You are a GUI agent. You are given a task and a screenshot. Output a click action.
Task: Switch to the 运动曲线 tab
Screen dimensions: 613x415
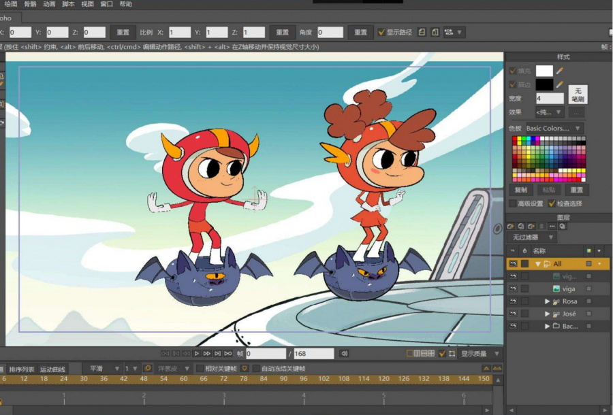point(52,369)
